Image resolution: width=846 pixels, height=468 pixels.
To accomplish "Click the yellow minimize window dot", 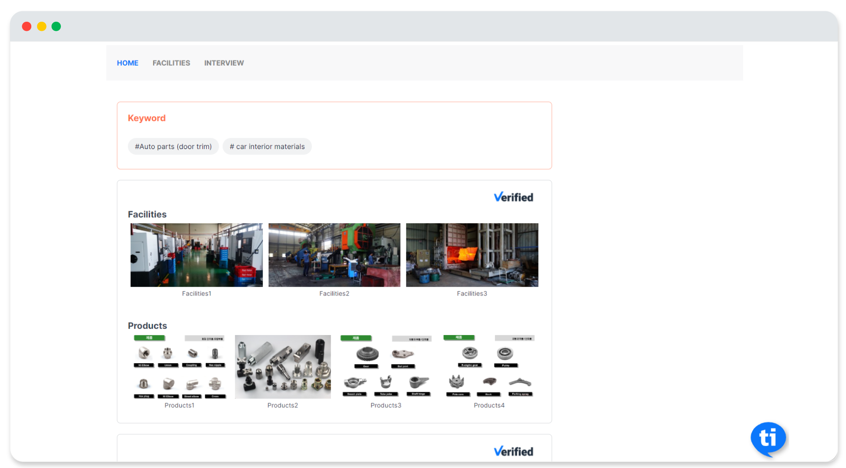I will [42, 27].
